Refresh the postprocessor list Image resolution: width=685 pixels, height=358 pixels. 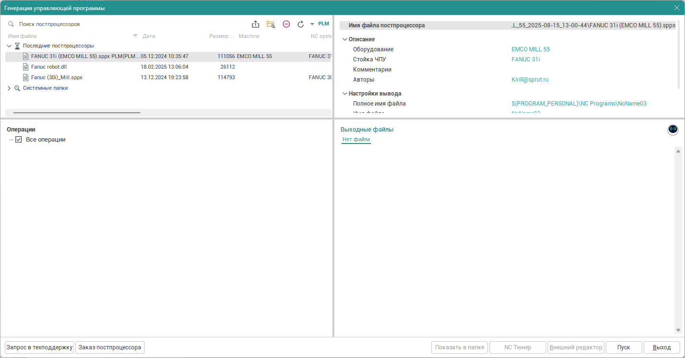coord(301,24)
